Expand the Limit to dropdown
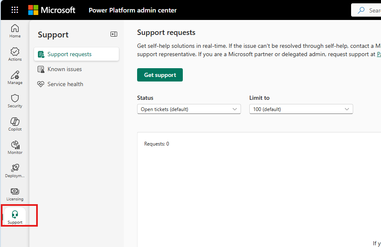 [301, 109]
